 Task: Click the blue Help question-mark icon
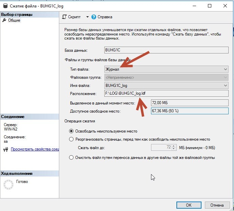[94, 17]
